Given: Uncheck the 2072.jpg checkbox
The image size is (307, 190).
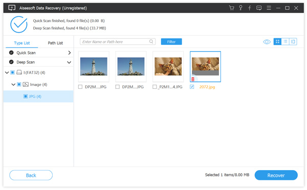Looking at the screenshot, I should pyautogui.click(x=192, y=87).
